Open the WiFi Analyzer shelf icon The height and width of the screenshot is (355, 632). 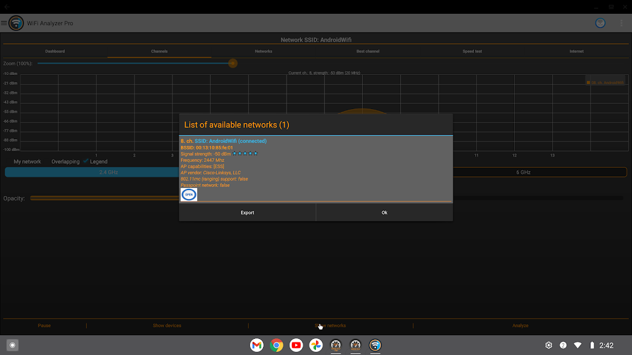(x=375, y=345)
